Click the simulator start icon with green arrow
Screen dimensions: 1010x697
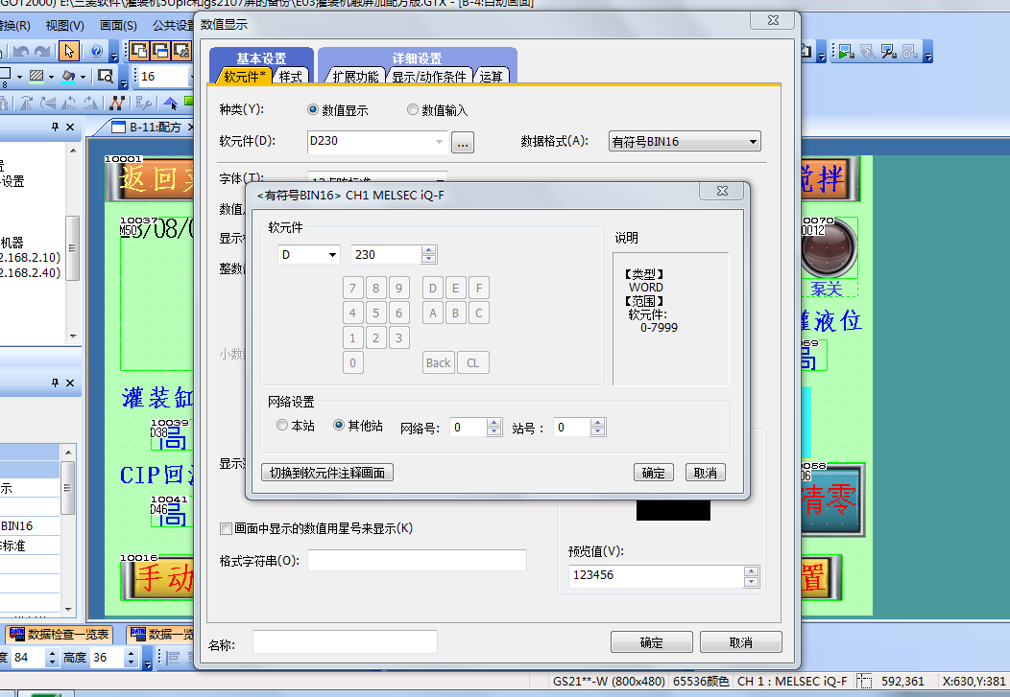click(844, 51)
